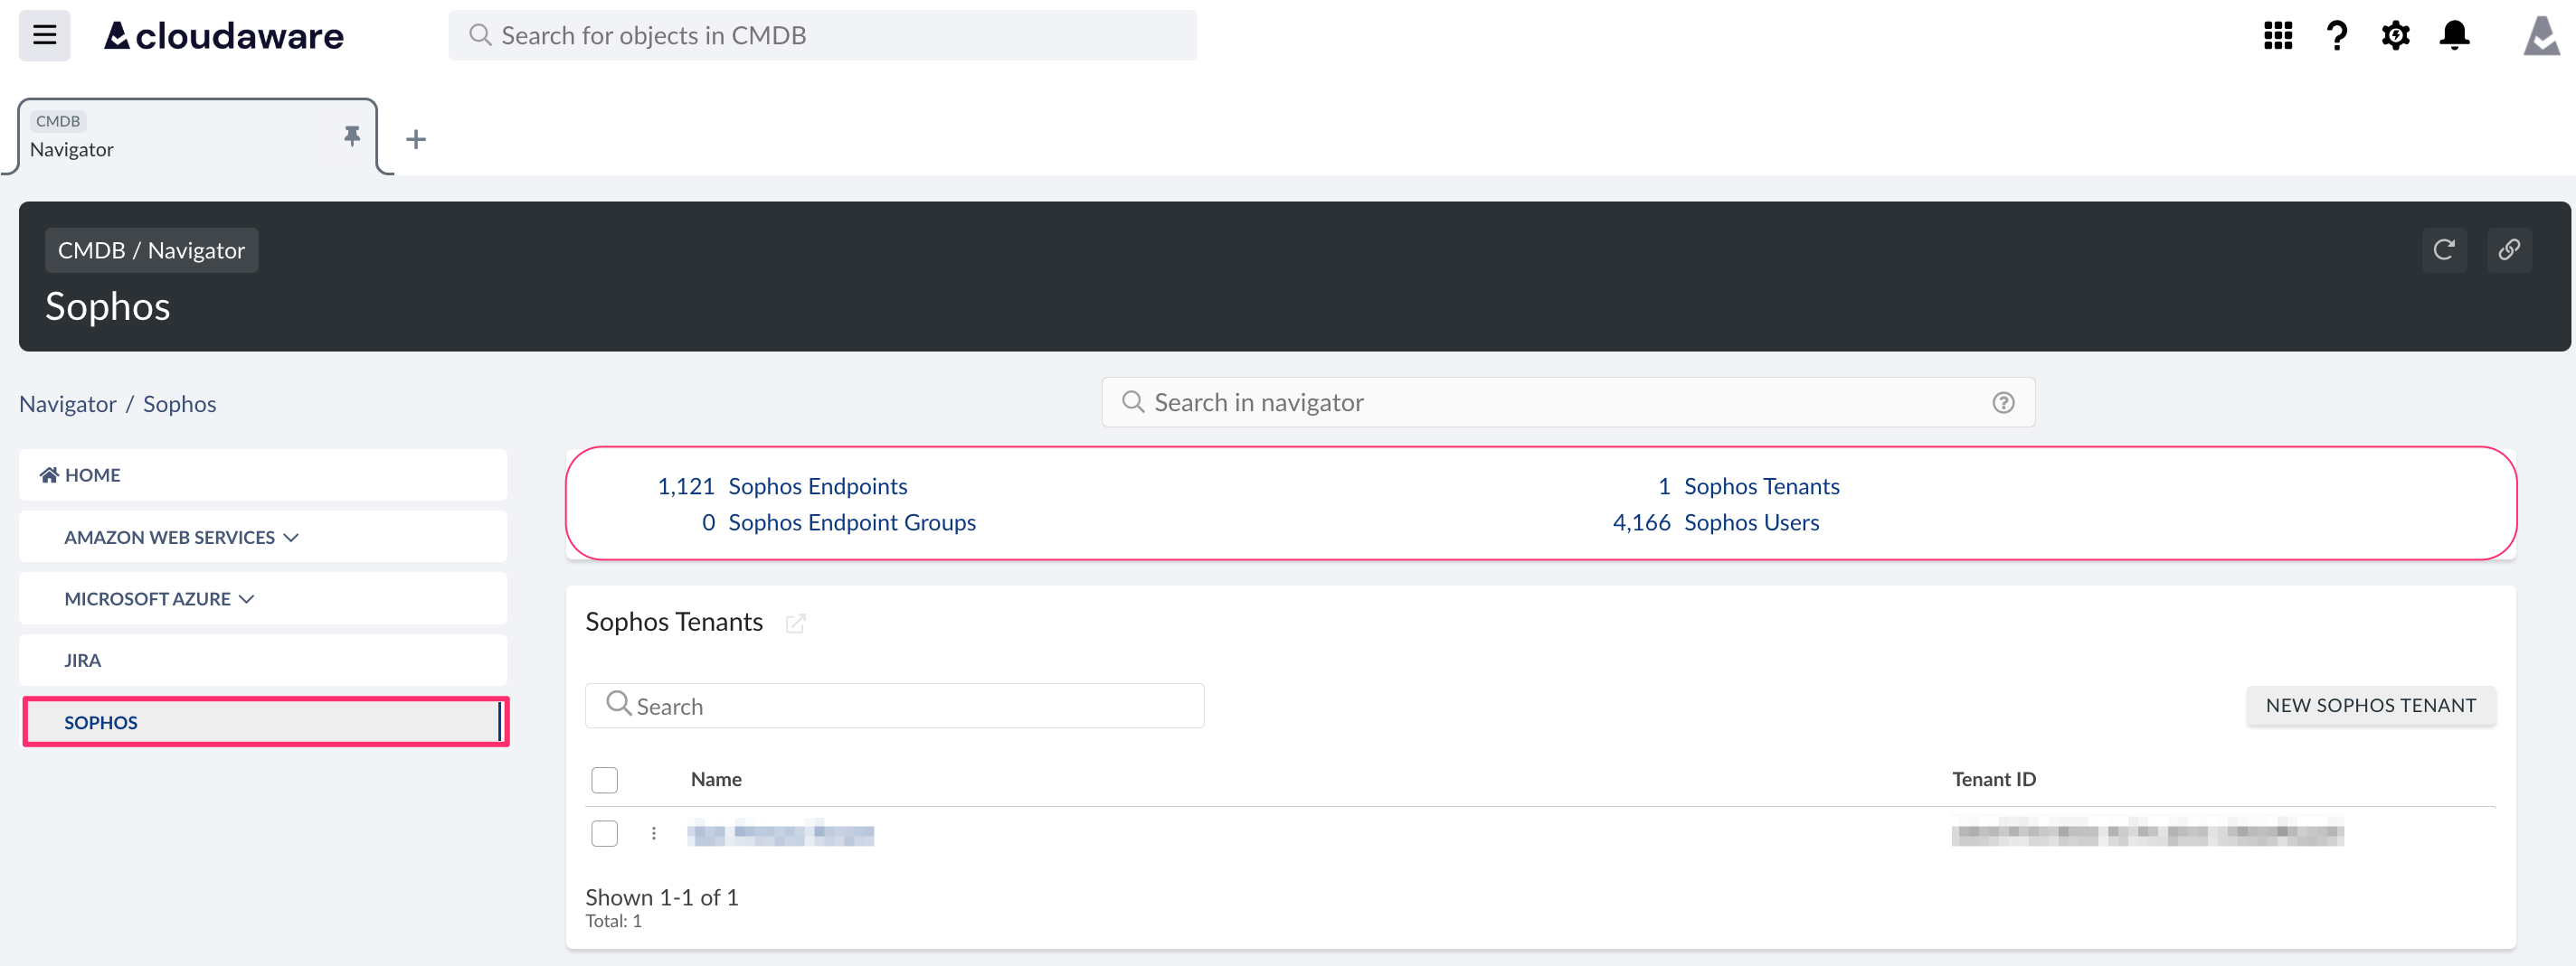The image size is (2576, 966).
Task: Open Sophos Endpoints link
Action: [x=817, y=486]
